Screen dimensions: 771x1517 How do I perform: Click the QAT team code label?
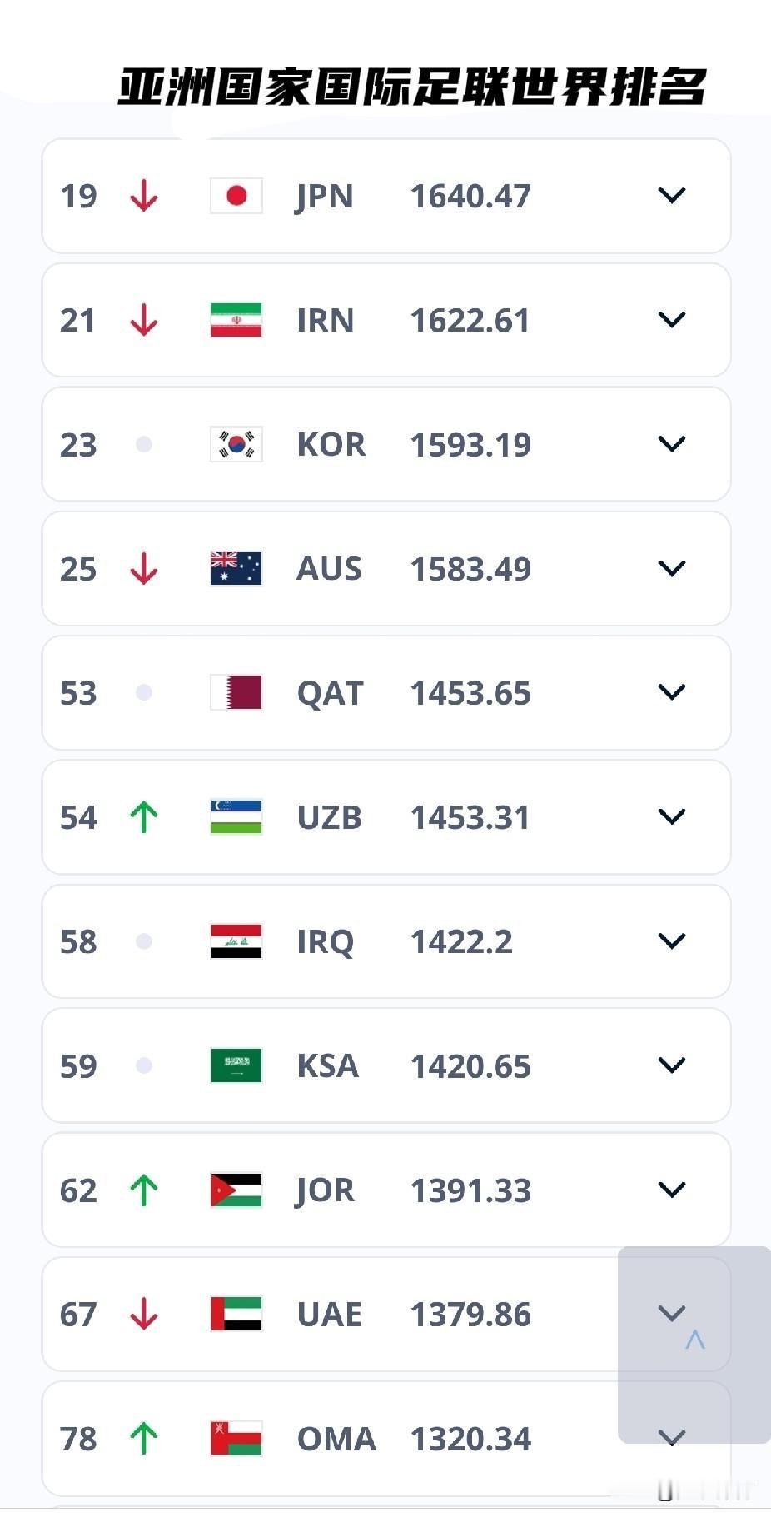pyautogui.click(x=330, y=693)
